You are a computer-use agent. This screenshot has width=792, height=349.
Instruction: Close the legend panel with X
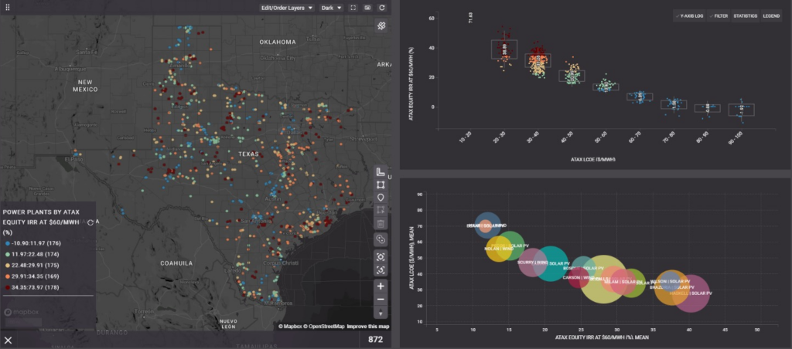(x=9, y=340)
